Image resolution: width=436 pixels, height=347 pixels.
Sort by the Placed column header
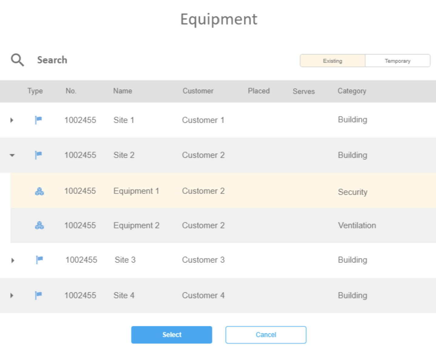click(259, 91)
